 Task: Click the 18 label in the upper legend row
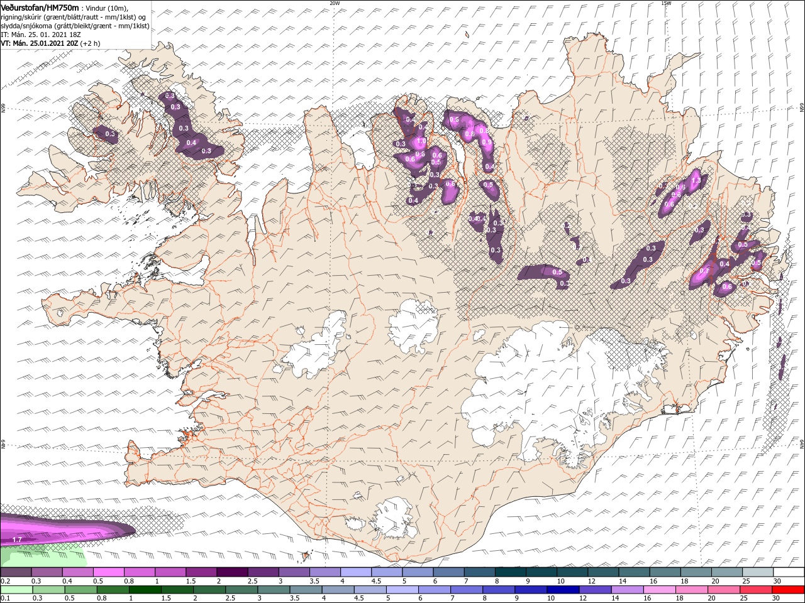click(684, 581)
